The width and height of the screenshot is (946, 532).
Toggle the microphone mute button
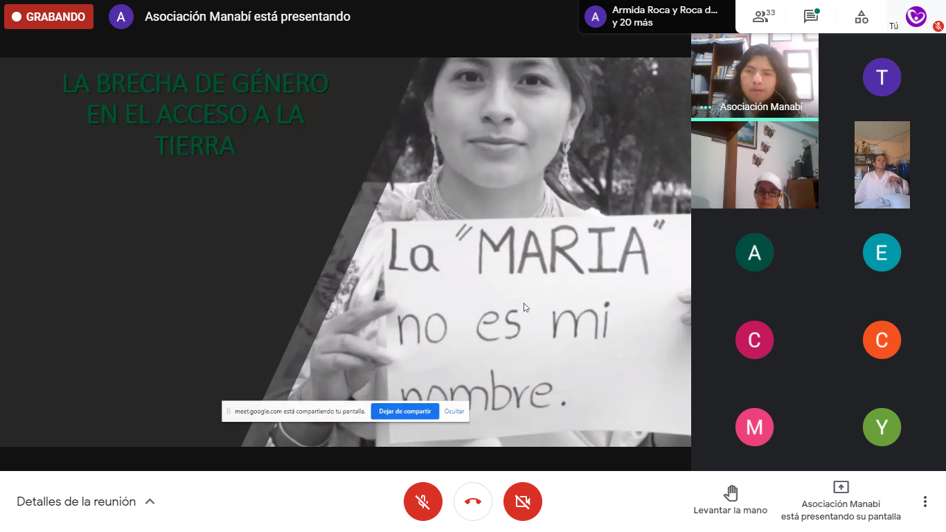(x=423, y=502)
